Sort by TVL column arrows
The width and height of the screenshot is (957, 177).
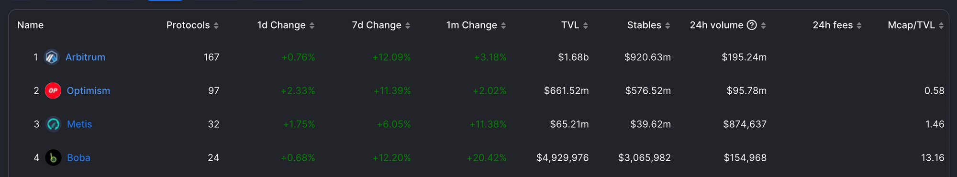[586, 25]
